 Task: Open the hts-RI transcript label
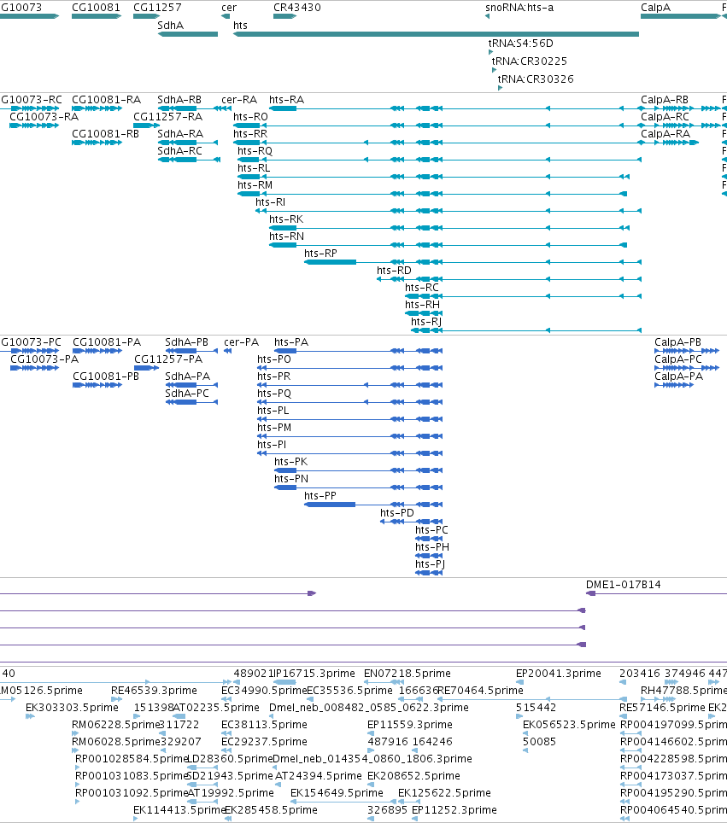(x=270, y=202)
